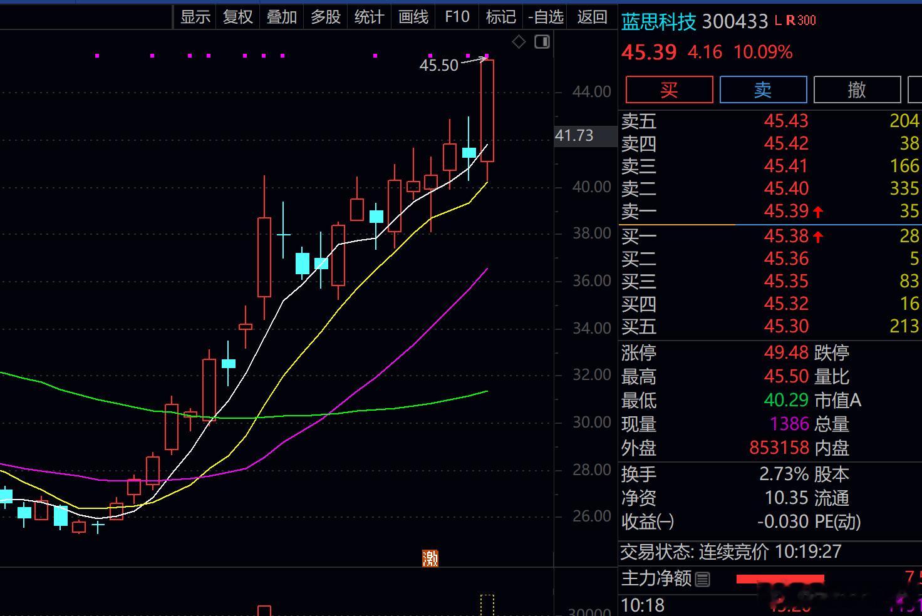Click the L R300 tag
This screenshot has height=616, width=922.
795,21
